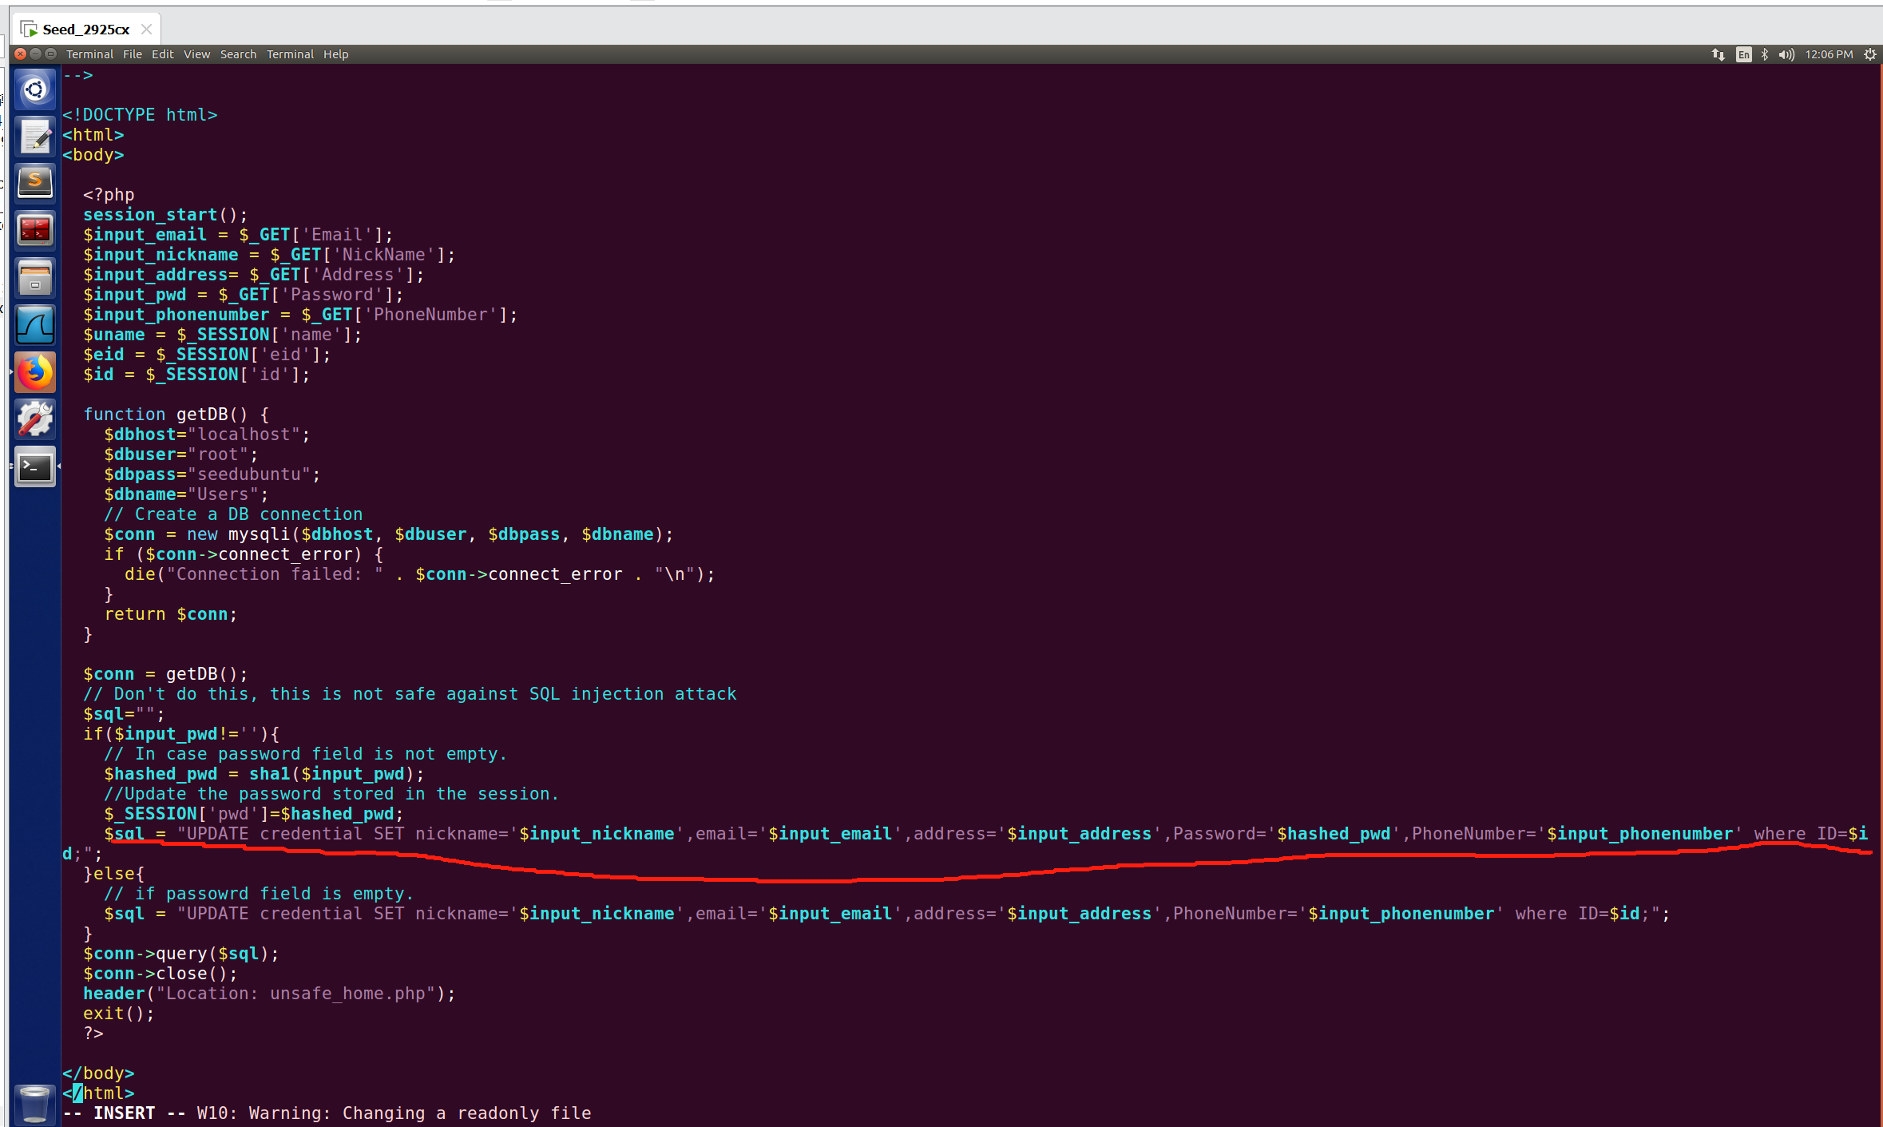Open the Ubuntu Dash search launcher
This screenshot has height=1127, width=1883.
click(35, 89)
